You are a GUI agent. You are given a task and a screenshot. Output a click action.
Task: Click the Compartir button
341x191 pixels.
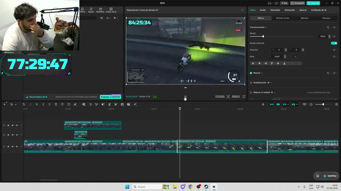[298, 3]
